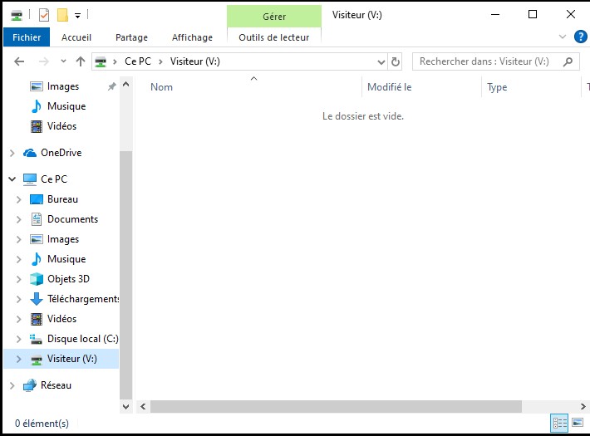
Task: Select Visiteur (V:) in the navigation pane
Action: (71, 359)
